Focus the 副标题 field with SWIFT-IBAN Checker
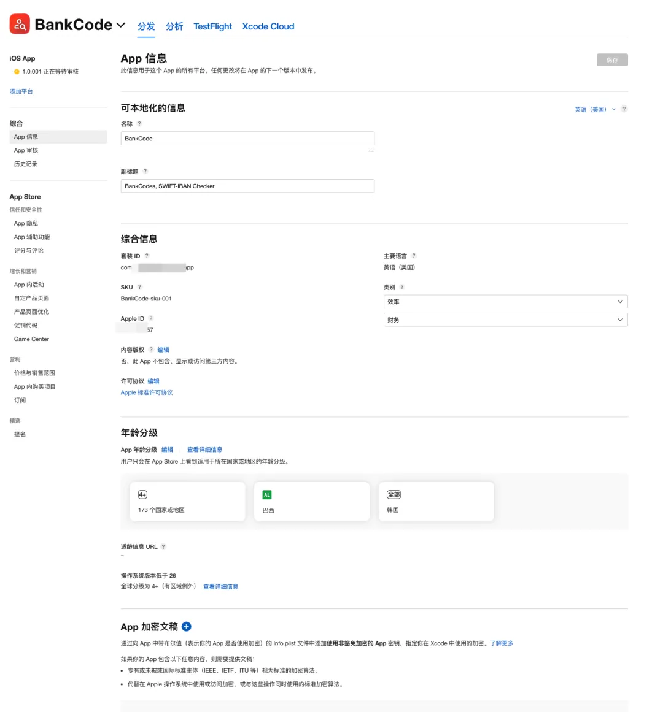Viewport: 663px width, 712px height. [247, 186]
